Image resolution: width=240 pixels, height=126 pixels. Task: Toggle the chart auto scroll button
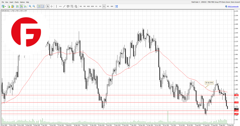39,6
